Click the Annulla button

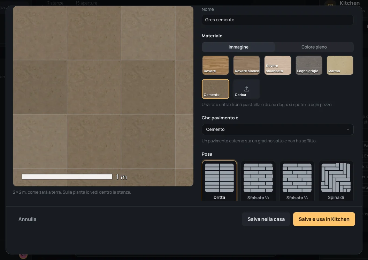pyautogui.click(x=28, y=219)
